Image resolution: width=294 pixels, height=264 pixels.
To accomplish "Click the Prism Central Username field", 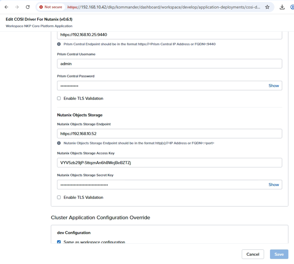I will [x=169, y=63].
